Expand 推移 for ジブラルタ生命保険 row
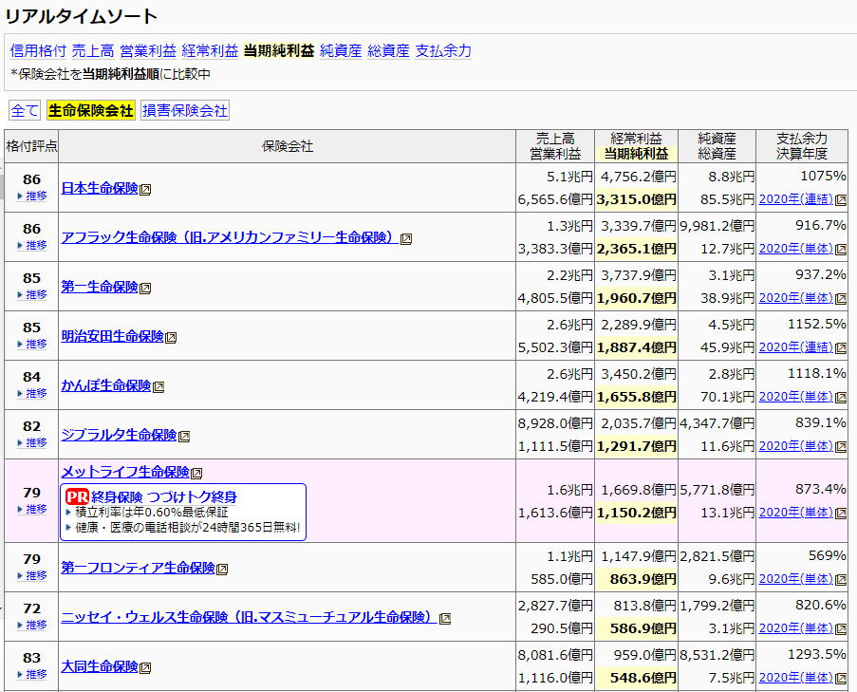857x692 pixels. [x=32, y=442]
